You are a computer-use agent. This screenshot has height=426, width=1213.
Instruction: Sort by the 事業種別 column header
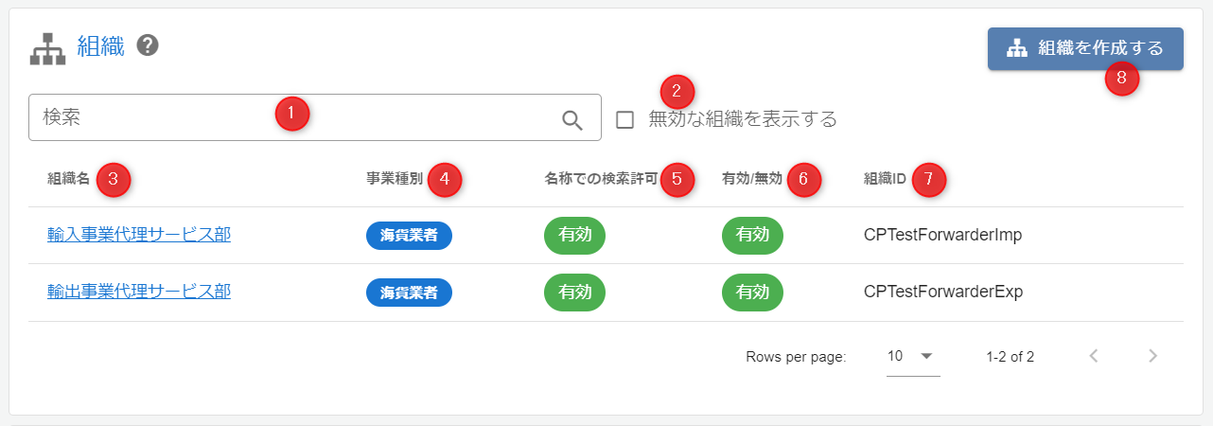[395, 179]
